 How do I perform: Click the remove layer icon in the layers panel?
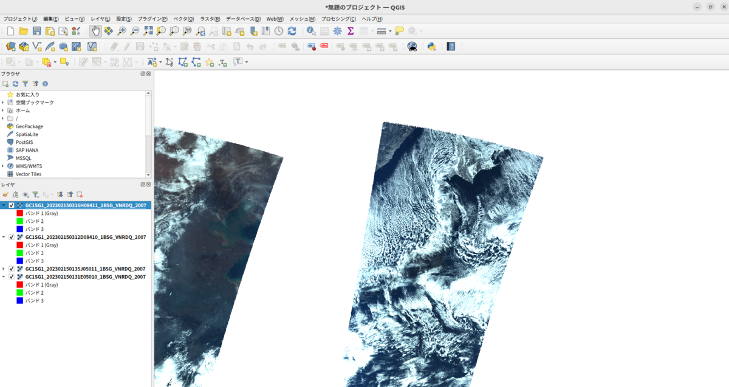pyautogui.click(x=80, y=194)
